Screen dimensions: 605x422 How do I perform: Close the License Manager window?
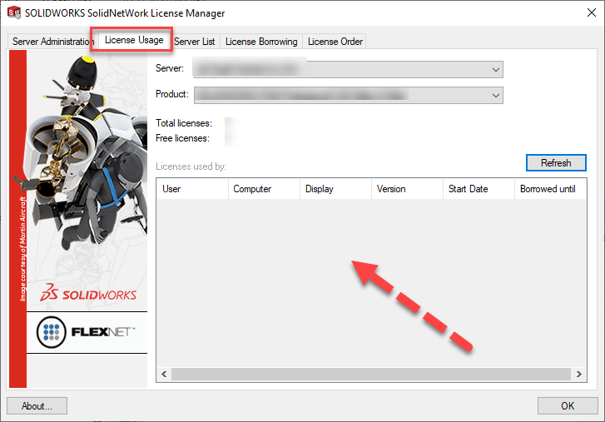[591, 12]
